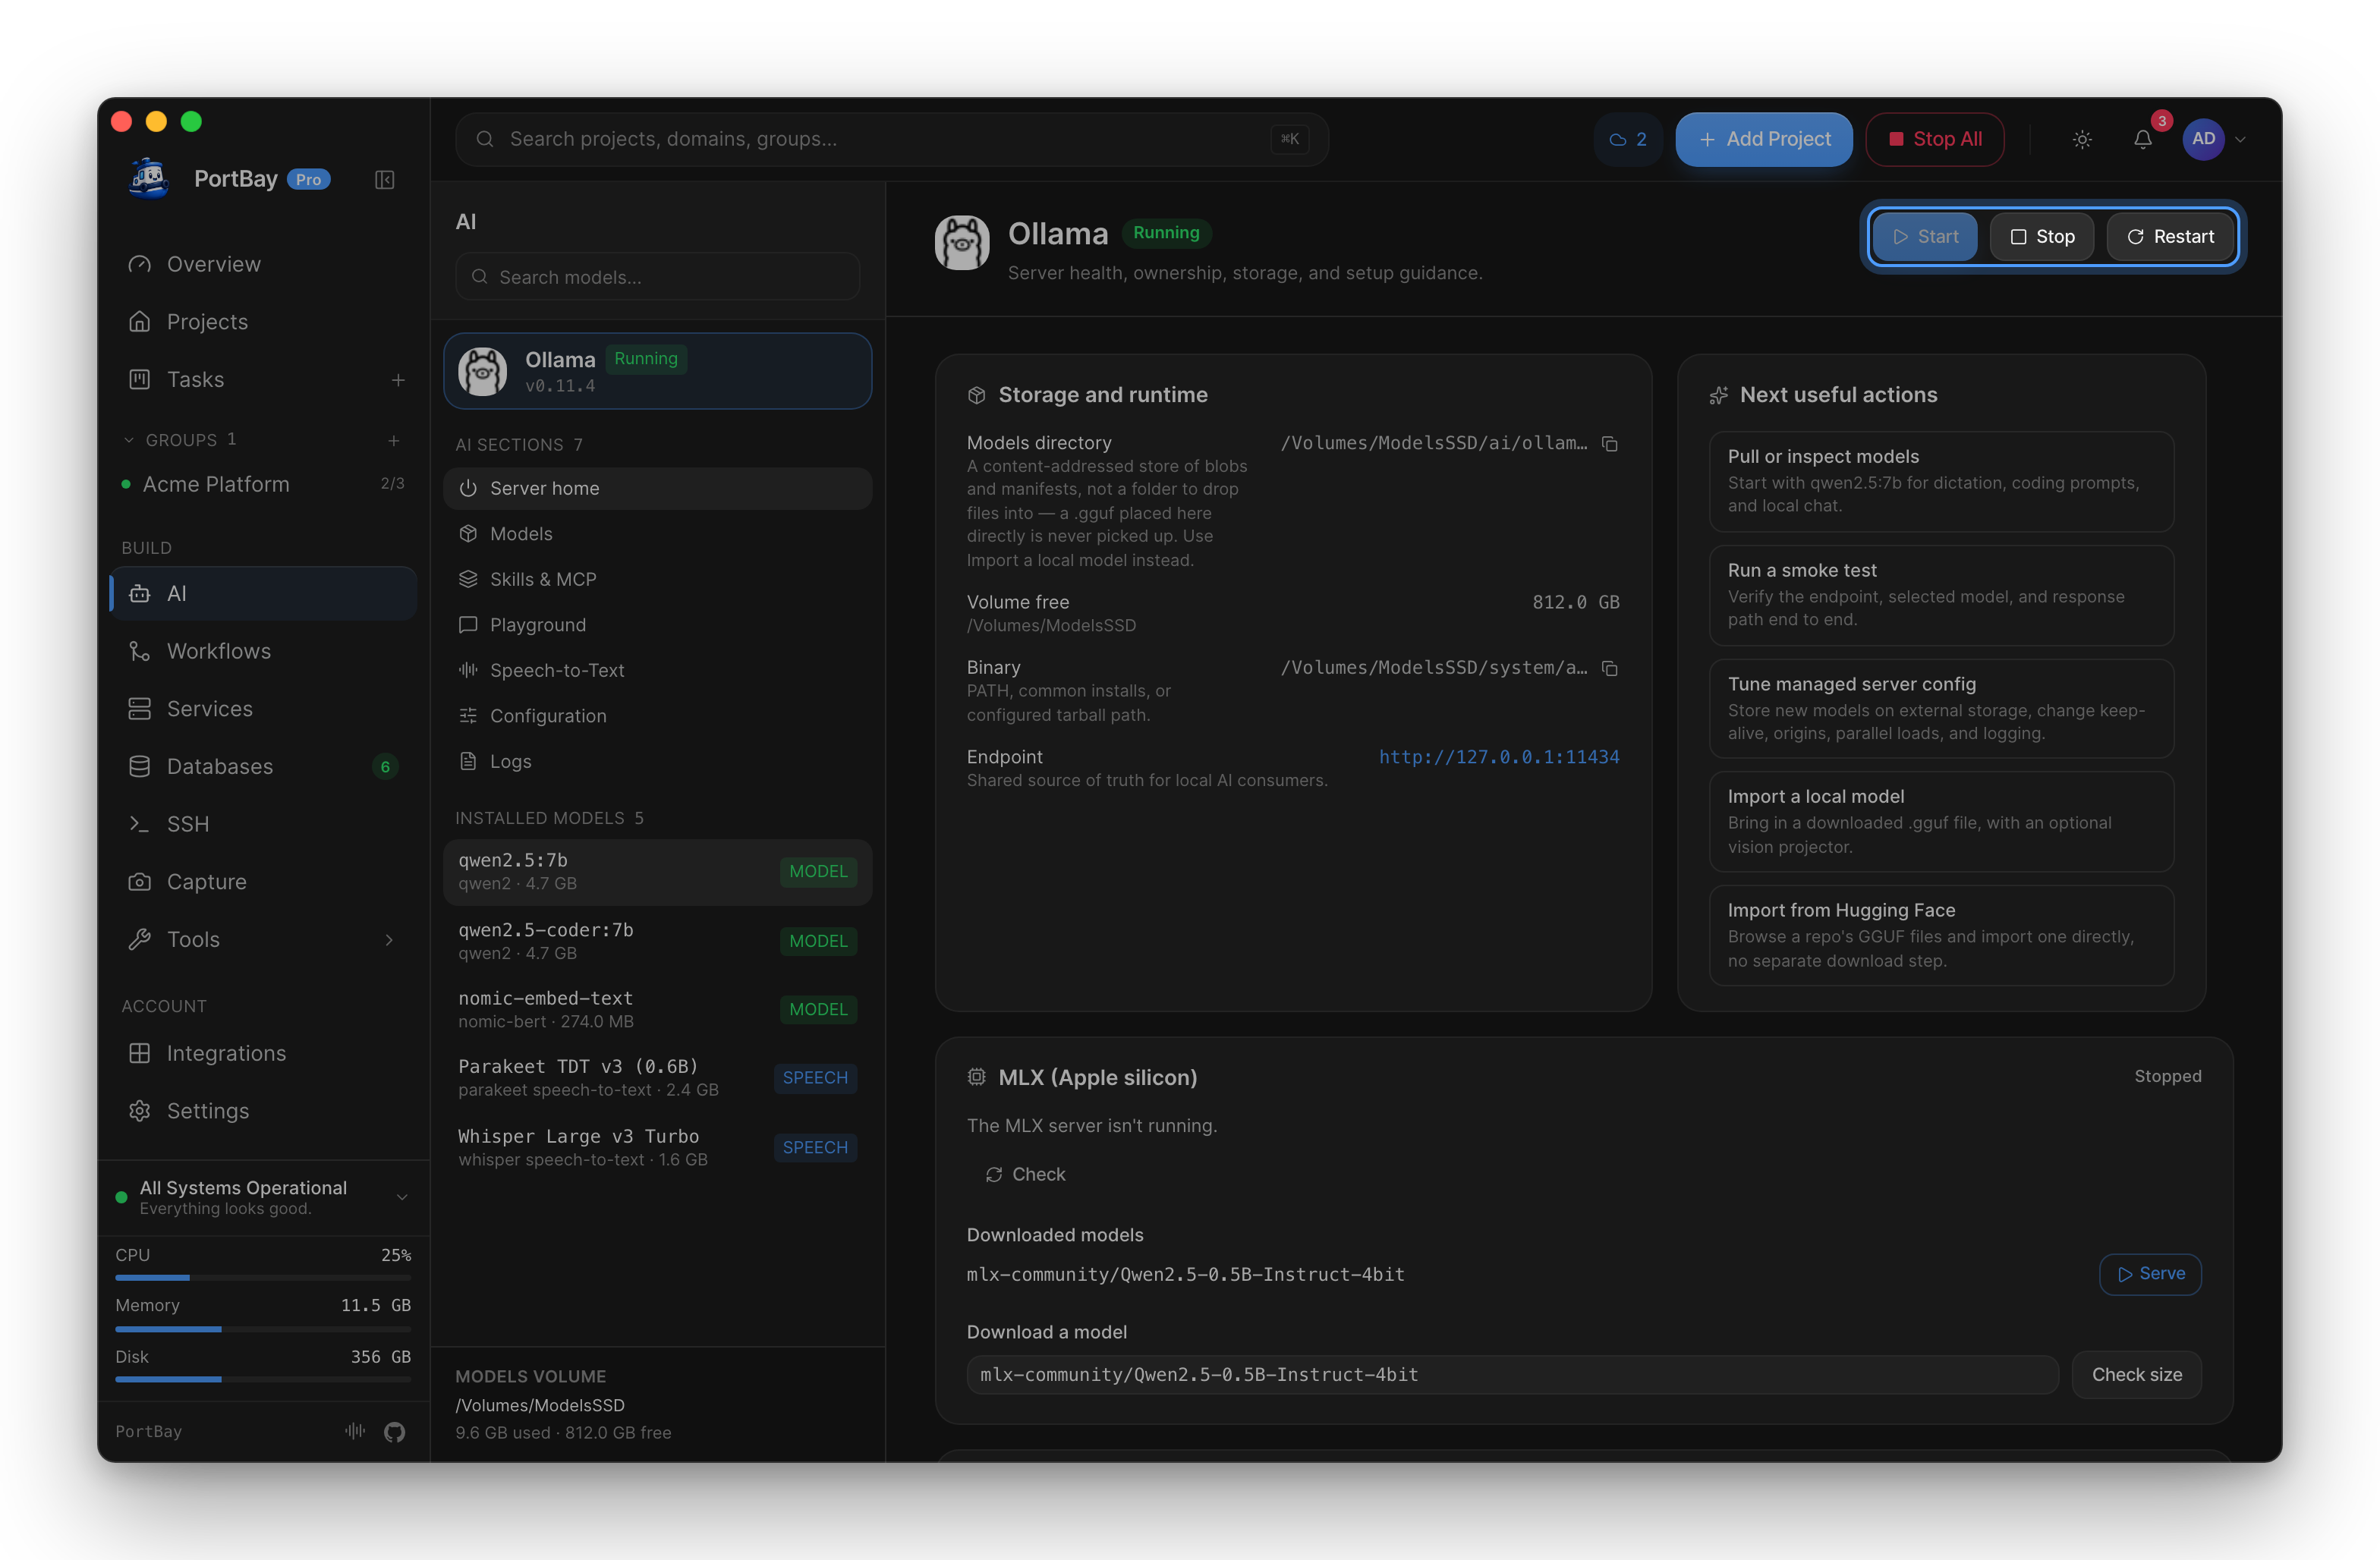Image resolution: width=2380 pixels, height=1560 pixels.
Task: Collapse the GROUPS section chevron
Action: [128, 440]
